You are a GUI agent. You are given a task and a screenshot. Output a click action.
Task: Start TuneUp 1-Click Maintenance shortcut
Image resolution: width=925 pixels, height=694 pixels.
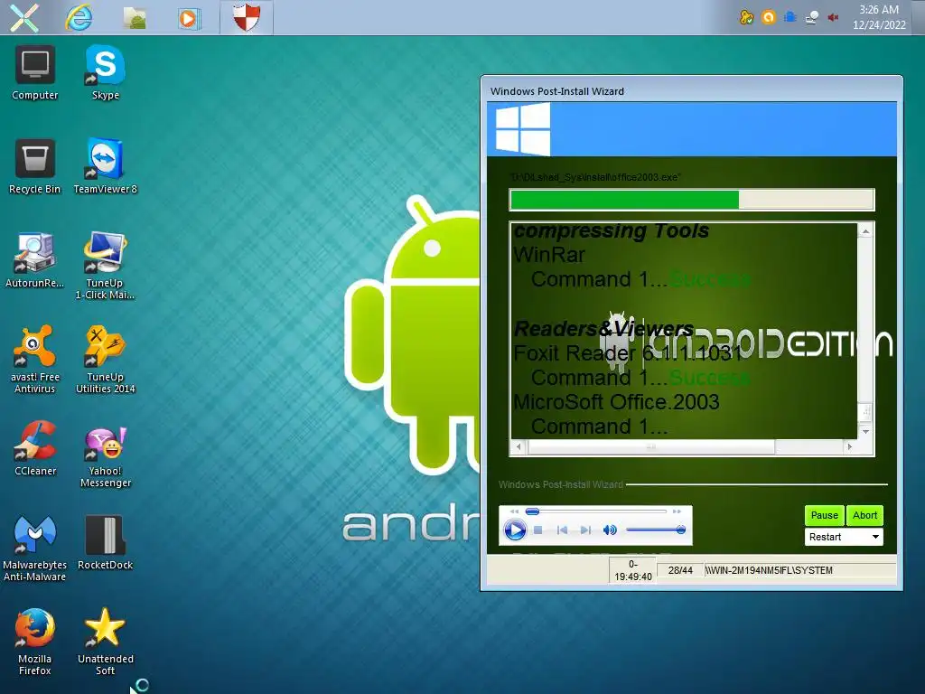tap(105, 266)
